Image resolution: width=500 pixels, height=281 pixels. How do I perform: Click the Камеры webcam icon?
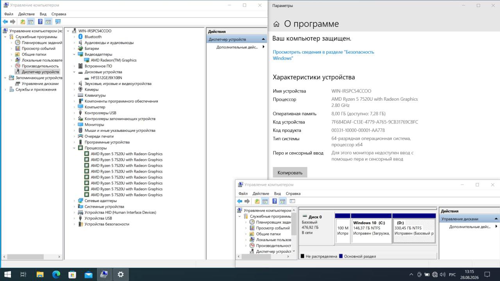(80, 89)
